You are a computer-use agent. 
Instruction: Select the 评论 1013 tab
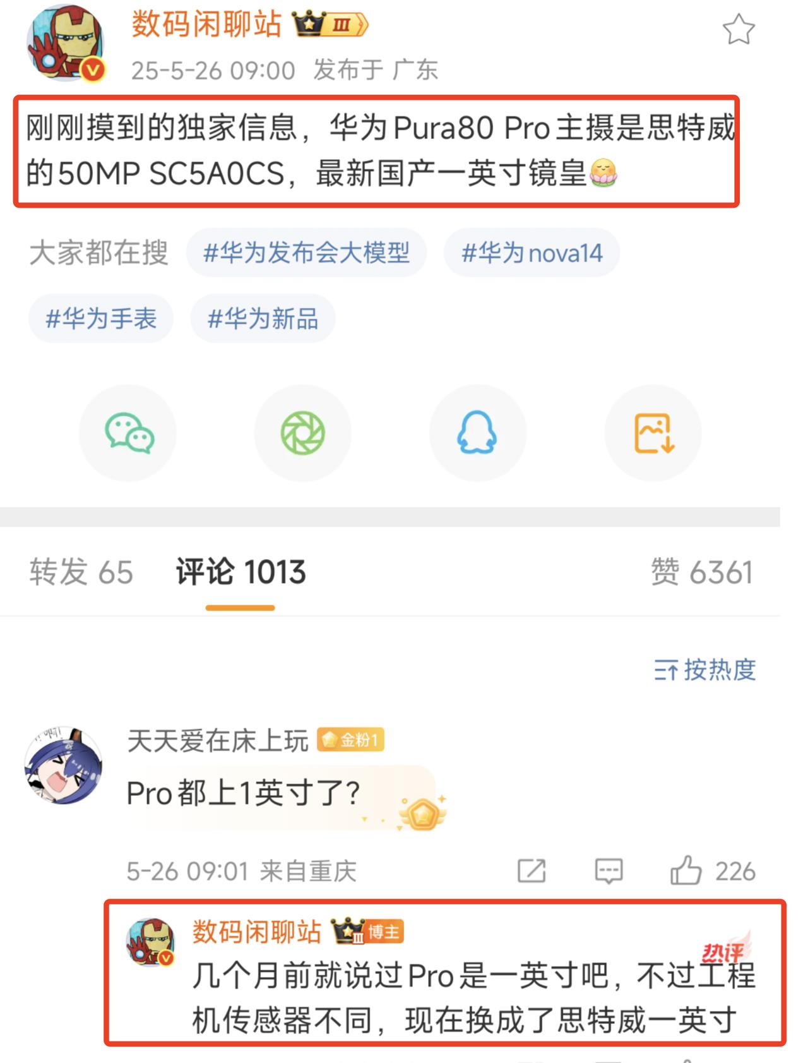click(x=241, y=572)
